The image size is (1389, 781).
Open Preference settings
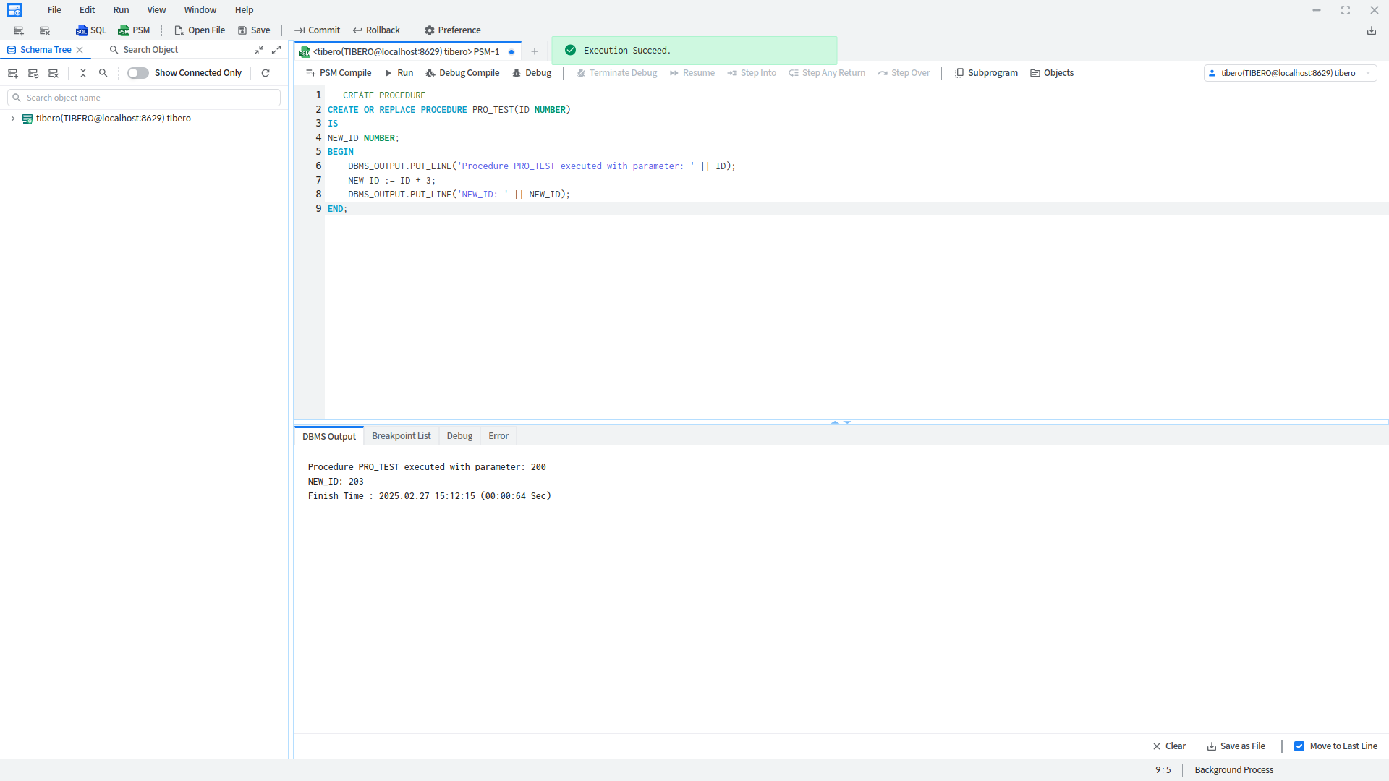(452, 30)
